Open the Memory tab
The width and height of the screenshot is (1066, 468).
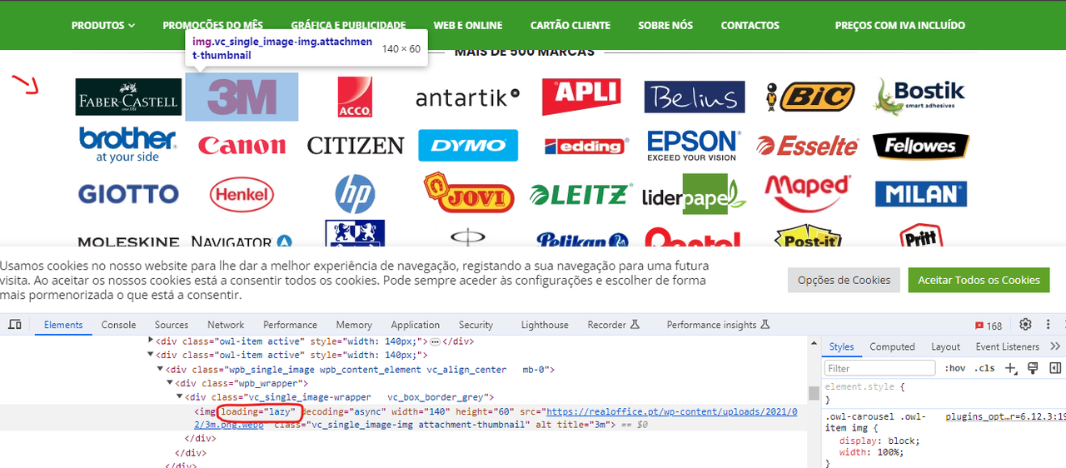(x=354, y=325)
